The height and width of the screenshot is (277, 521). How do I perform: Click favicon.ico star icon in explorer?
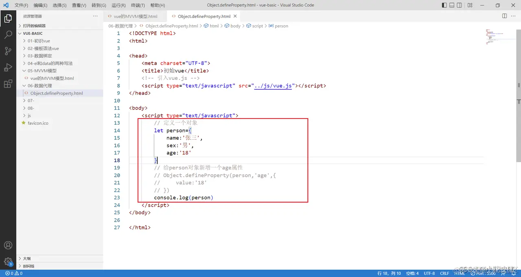point(24,123)
